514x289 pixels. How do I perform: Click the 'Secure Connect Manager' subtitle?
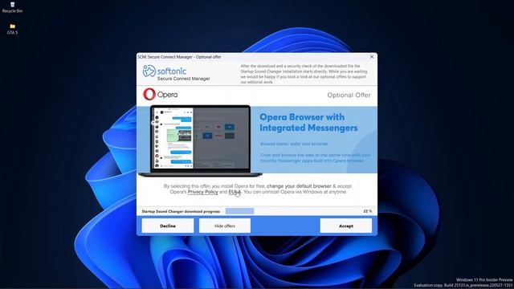pos(184,79)
